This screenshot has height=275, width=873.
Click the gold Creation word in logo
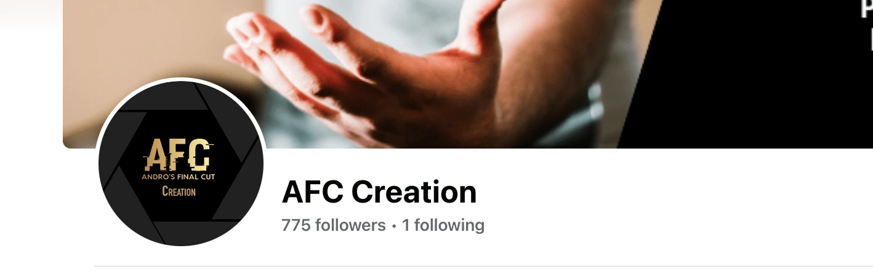click(x=179, y=192)
